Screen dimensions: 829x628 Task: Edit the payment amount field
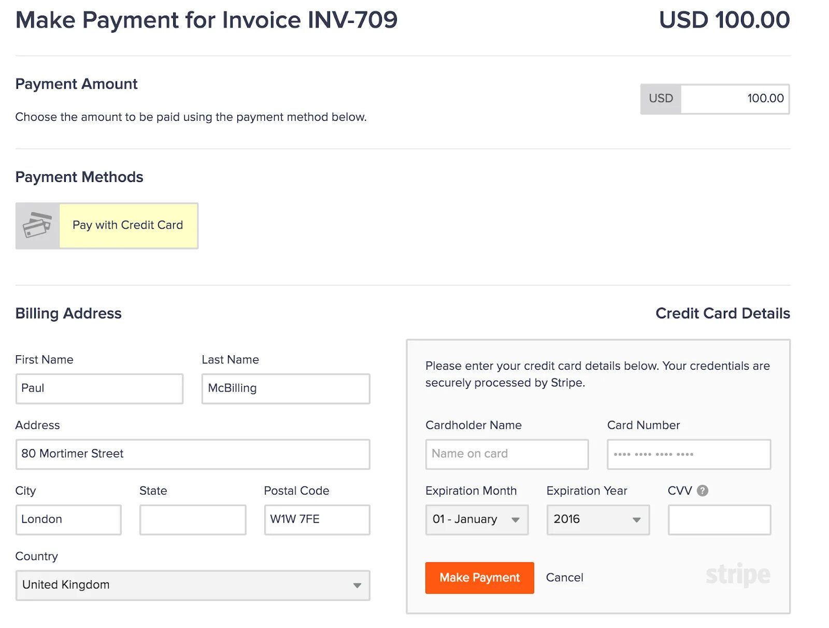pos(735,99)
